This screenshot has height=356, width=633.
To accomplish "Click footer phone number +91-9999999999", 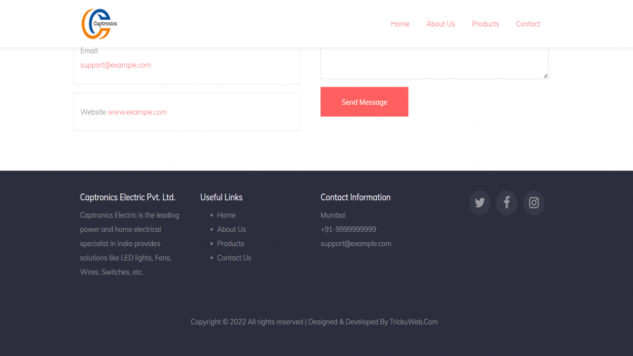I will pyautogui.click(x=348, y=229).
